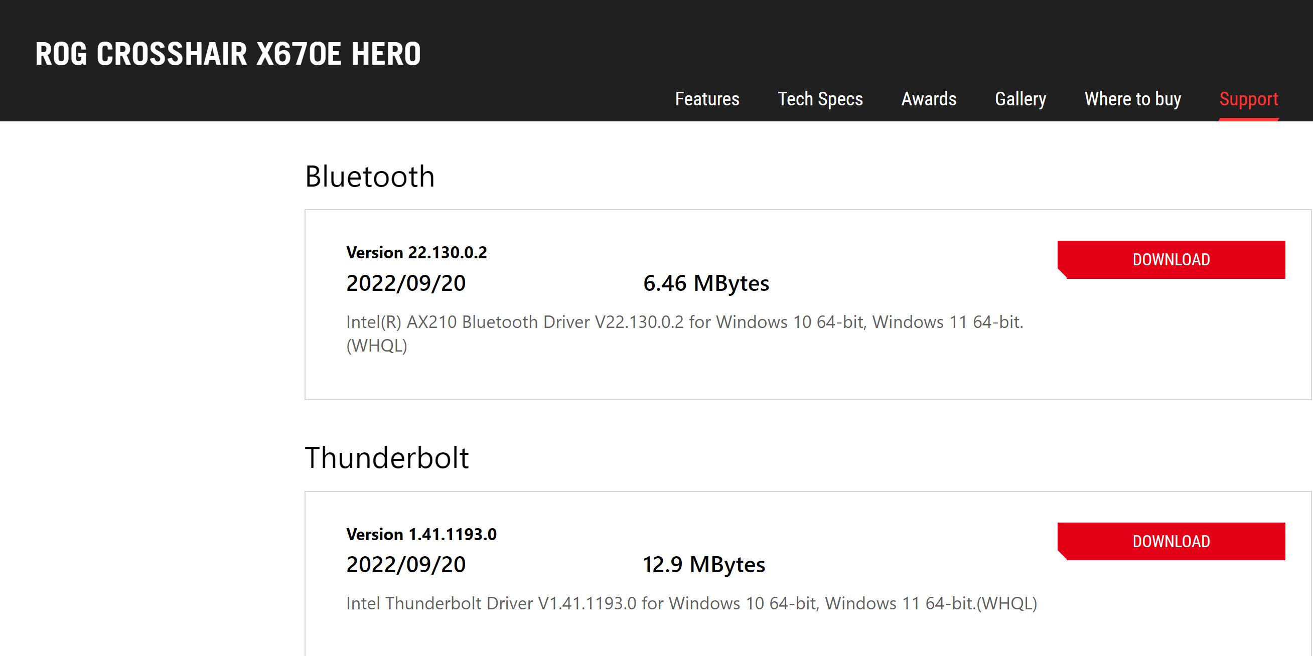Click the Intel(R) AX210 Bluetooth Driver description
1313x656 pixels.
coord(684,334)
